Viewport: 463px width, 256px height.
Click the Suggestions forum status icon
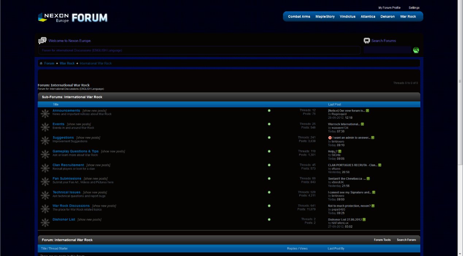click(45, 141)
